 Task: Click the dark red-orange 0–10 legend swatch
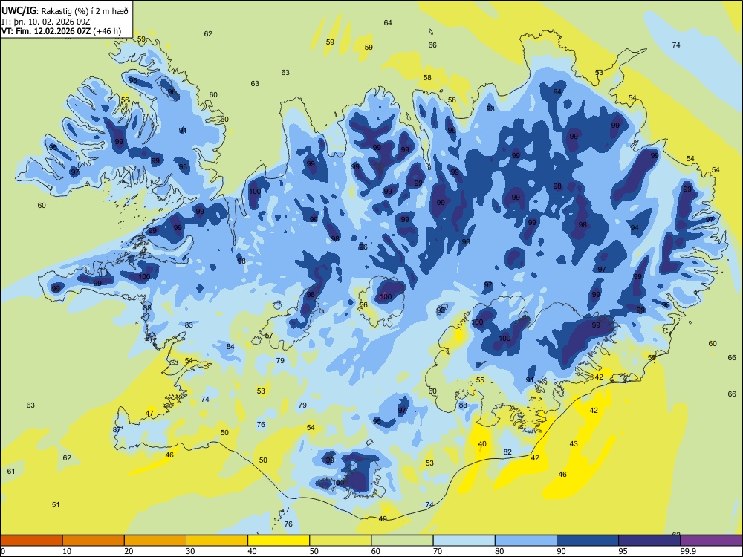point(32,541)
